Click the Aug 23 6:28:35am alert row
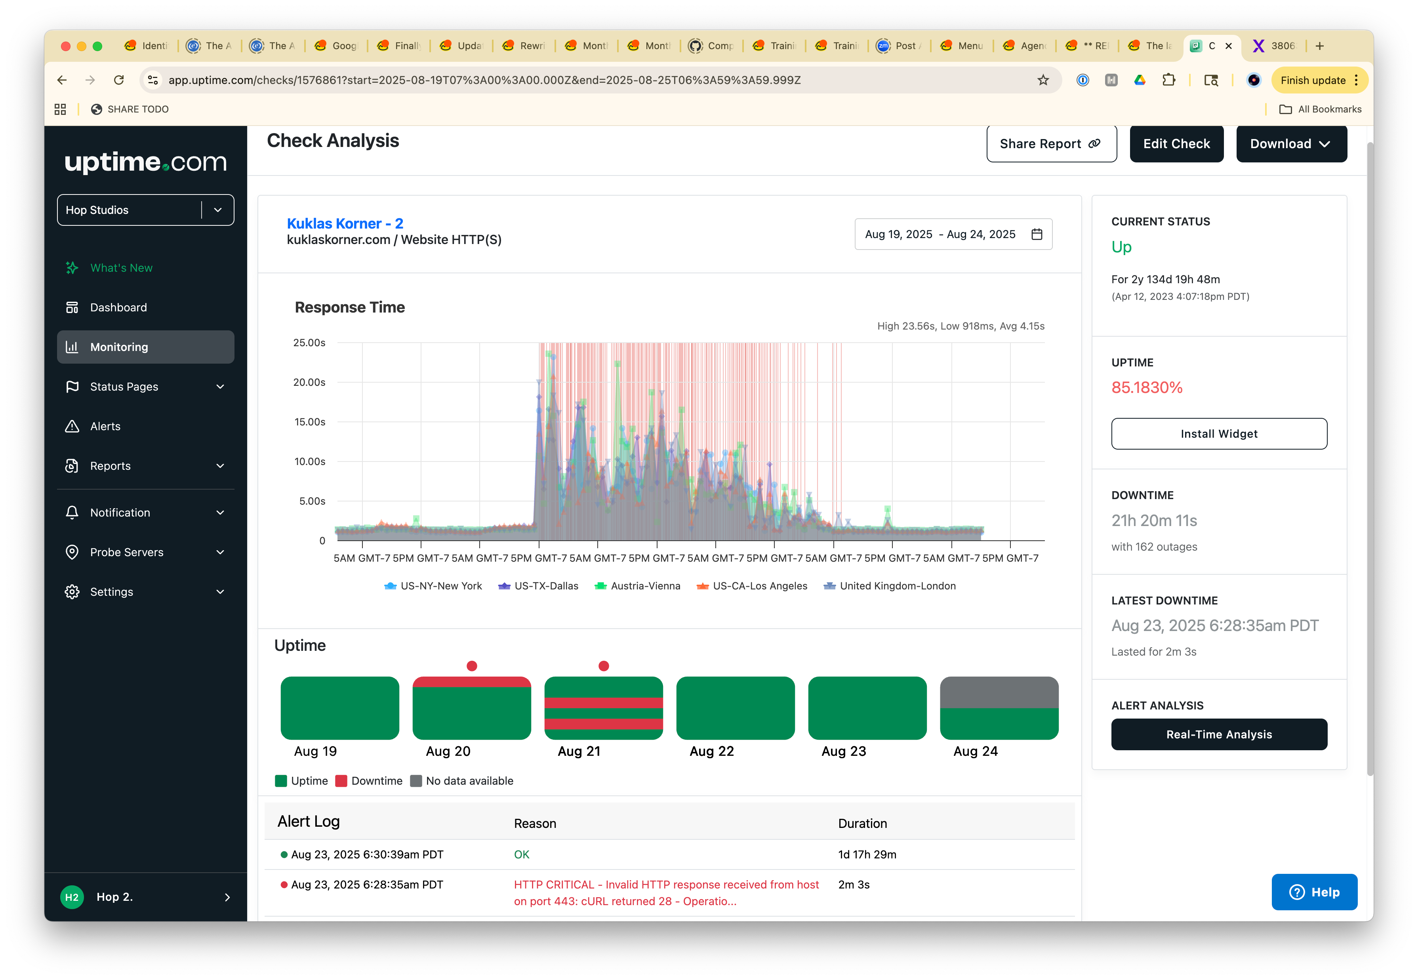Viewport: 1418px width, 980px height. pyautogui.click(x=669, y=893)
